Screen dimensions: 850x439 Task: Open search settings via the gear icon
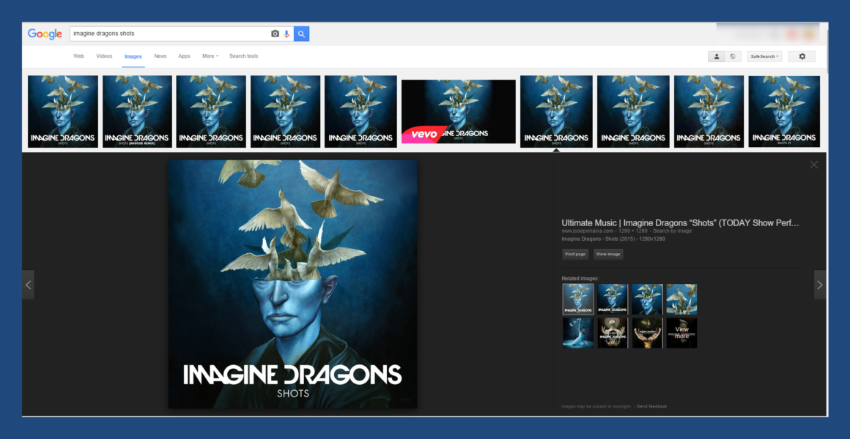[802, 56]
